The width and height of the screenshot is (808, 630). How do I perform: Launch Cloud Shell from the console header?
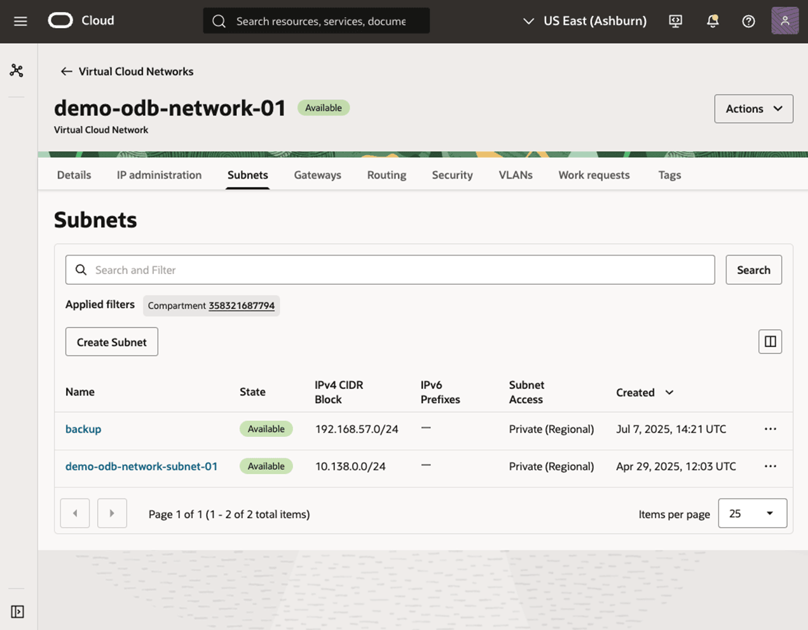[675, 21]
